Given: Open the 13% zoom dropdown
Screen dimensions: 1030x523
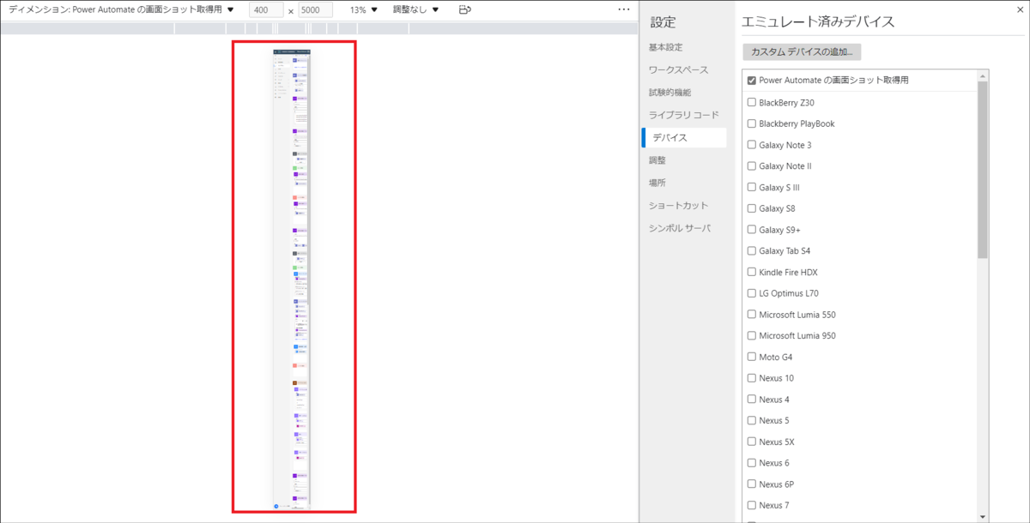Looking at the screenshot, I should point(364,10).
